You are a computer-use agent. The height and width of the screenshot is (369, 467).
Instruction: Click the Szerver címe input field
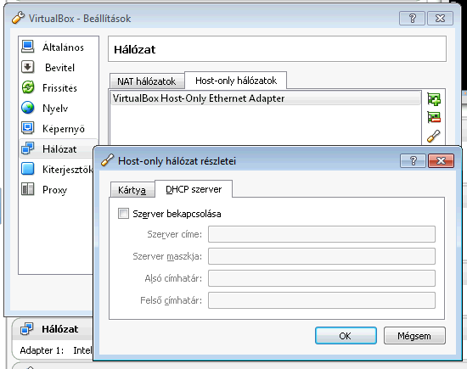pos(322,234)
